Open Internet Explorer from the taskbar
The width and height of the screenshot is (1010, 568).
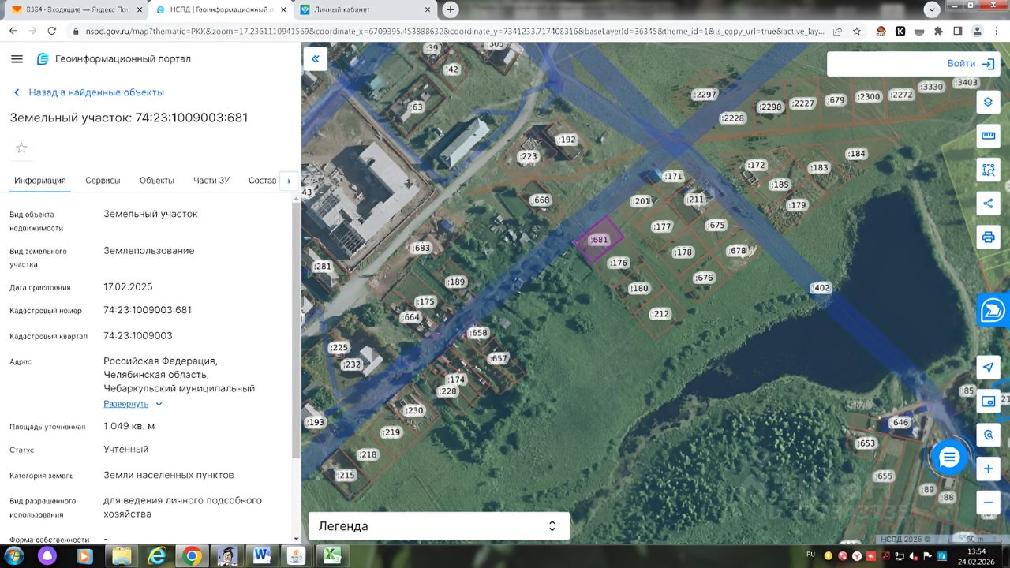point(157,556)
